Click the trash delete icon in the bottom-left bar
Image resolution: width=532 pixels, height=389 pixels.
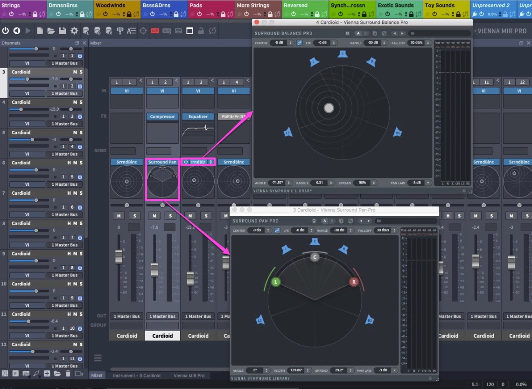pos(68,374)
